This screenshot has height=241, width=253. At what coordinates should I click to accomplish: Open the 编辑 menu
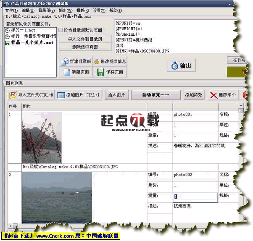point(28,10)
